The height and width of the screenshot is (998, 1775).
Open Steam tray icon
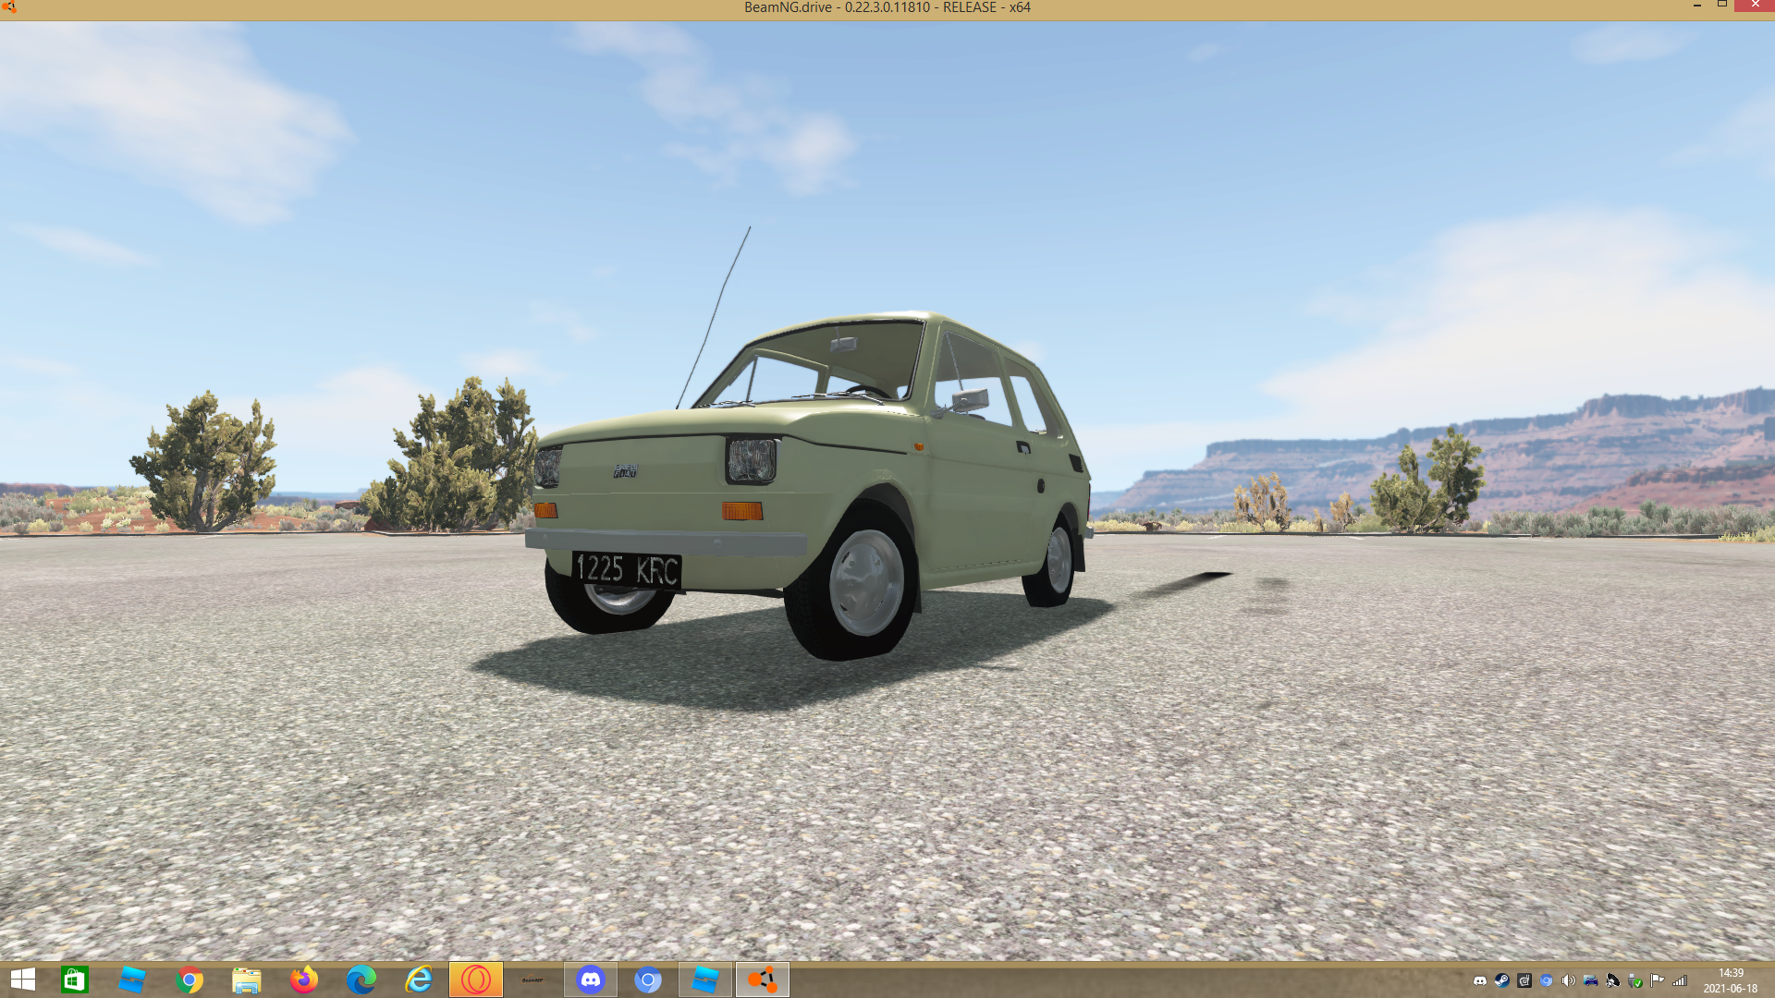[x=1502, y=981]
